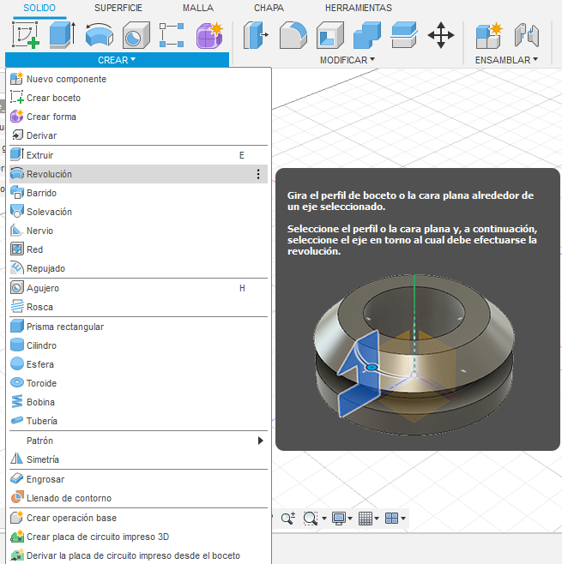Open the ENSAMBLAR dropdown
The height and width of the screenshot is (564, 562).
coord(506,60)
